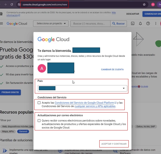
Task: Open the three-dot more options menu
Action: 156,24
